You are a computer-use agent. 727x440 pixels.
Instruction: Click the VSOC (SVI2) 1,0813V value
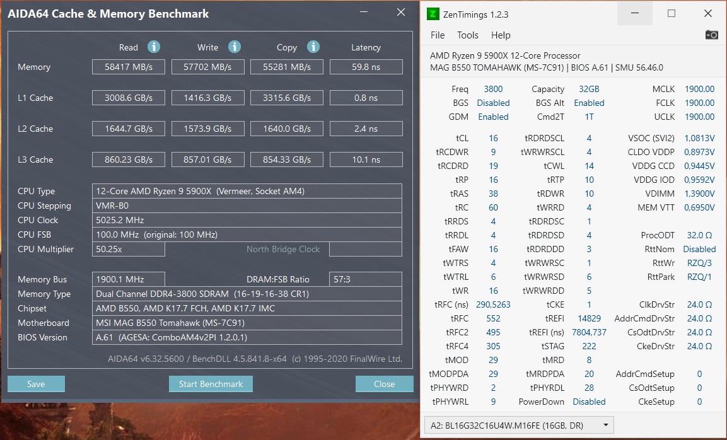coord(700,138)
